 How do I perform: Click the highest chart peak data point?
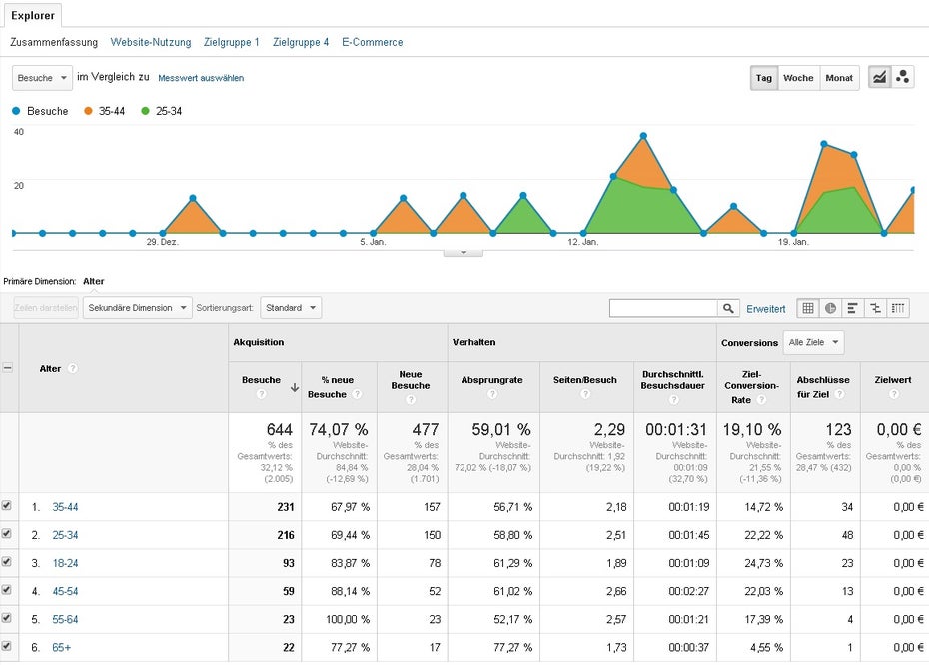[x=643, y=136]
